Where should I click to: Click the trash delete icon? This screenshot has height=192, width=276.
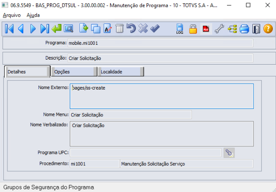click(x=120, y=29)
